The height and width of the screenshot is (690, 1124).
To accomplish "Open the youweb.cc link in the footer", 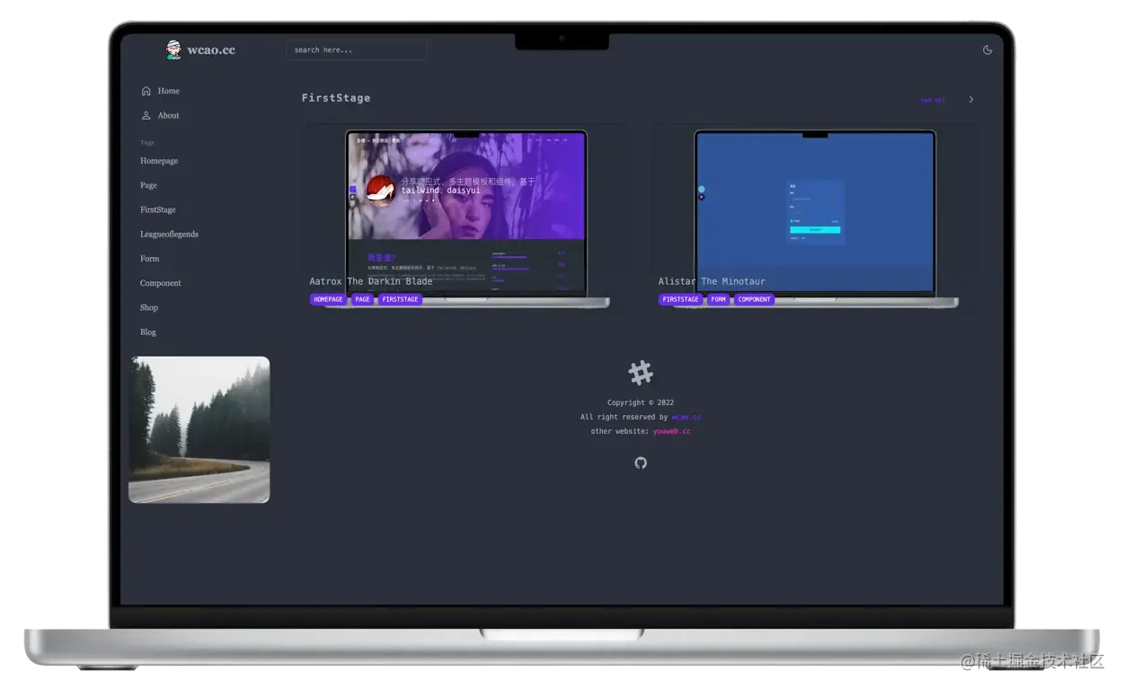I will pos(672,431).
